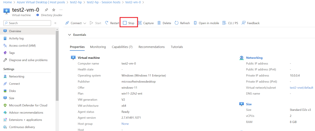This screenshot has width=315, height=131.
Task: Open the more options ellipsis next to title
Action: (61, 9)
